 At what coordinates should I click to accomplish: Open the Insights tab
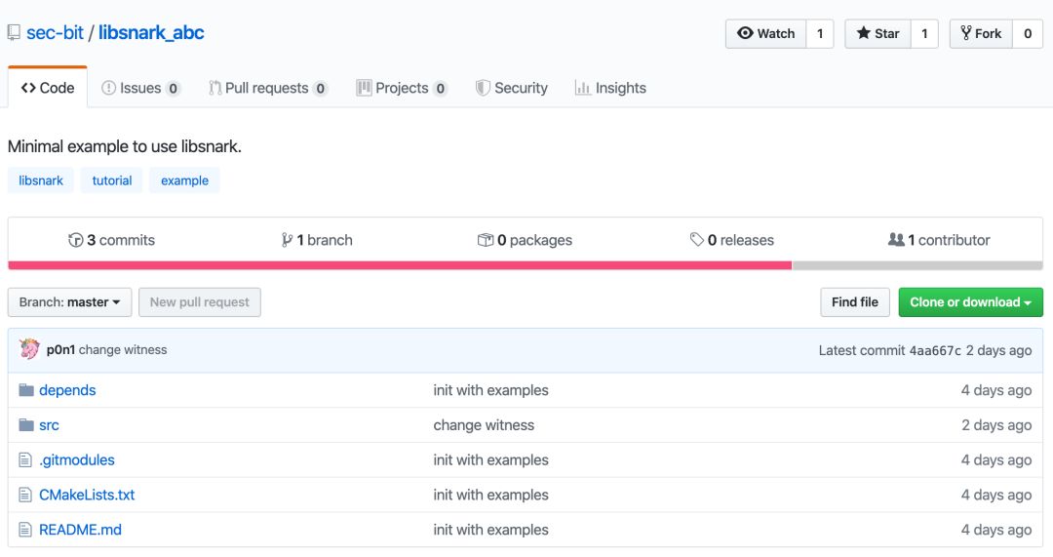point(610,88)
